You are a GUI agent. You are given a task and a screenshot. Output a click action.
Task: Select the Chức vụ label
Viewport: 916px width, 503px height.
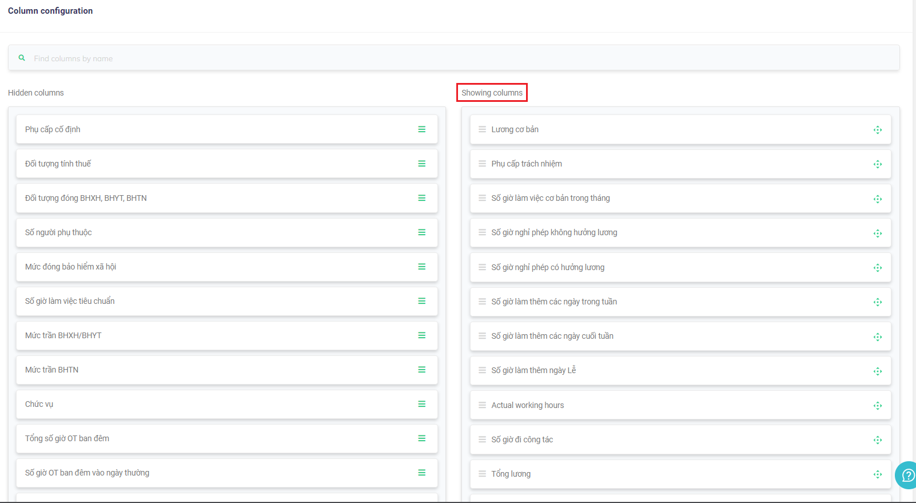point(39,404)
